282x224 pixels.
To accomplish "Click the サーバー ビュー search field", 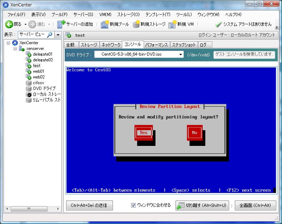I will (x=36, y=35).
